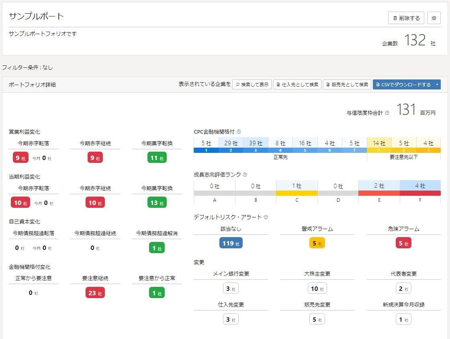Select the 119社 badge under 該当なし
The height and width of the screenshot is (339, 450).
[x=231, y=243]
